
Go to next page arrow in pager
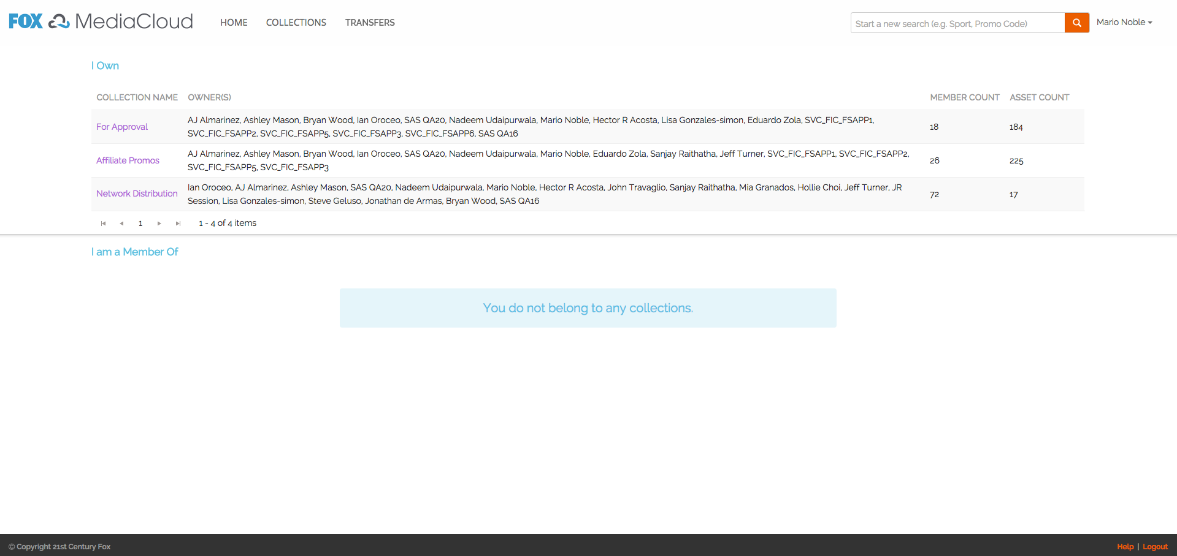159,224
